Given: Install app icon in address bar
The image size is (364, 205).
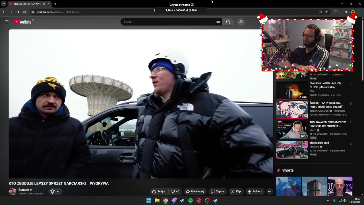Looking at the screenshot, I should (x=320, y=12).
